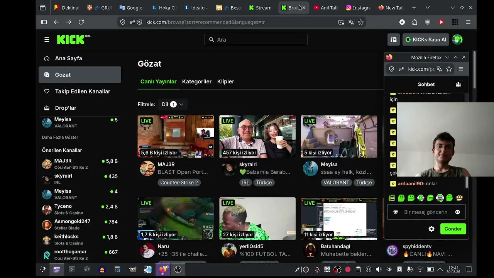
Task: Click the red recording indicator in tray
Action: pyautogui.click(x=348, y=270)
